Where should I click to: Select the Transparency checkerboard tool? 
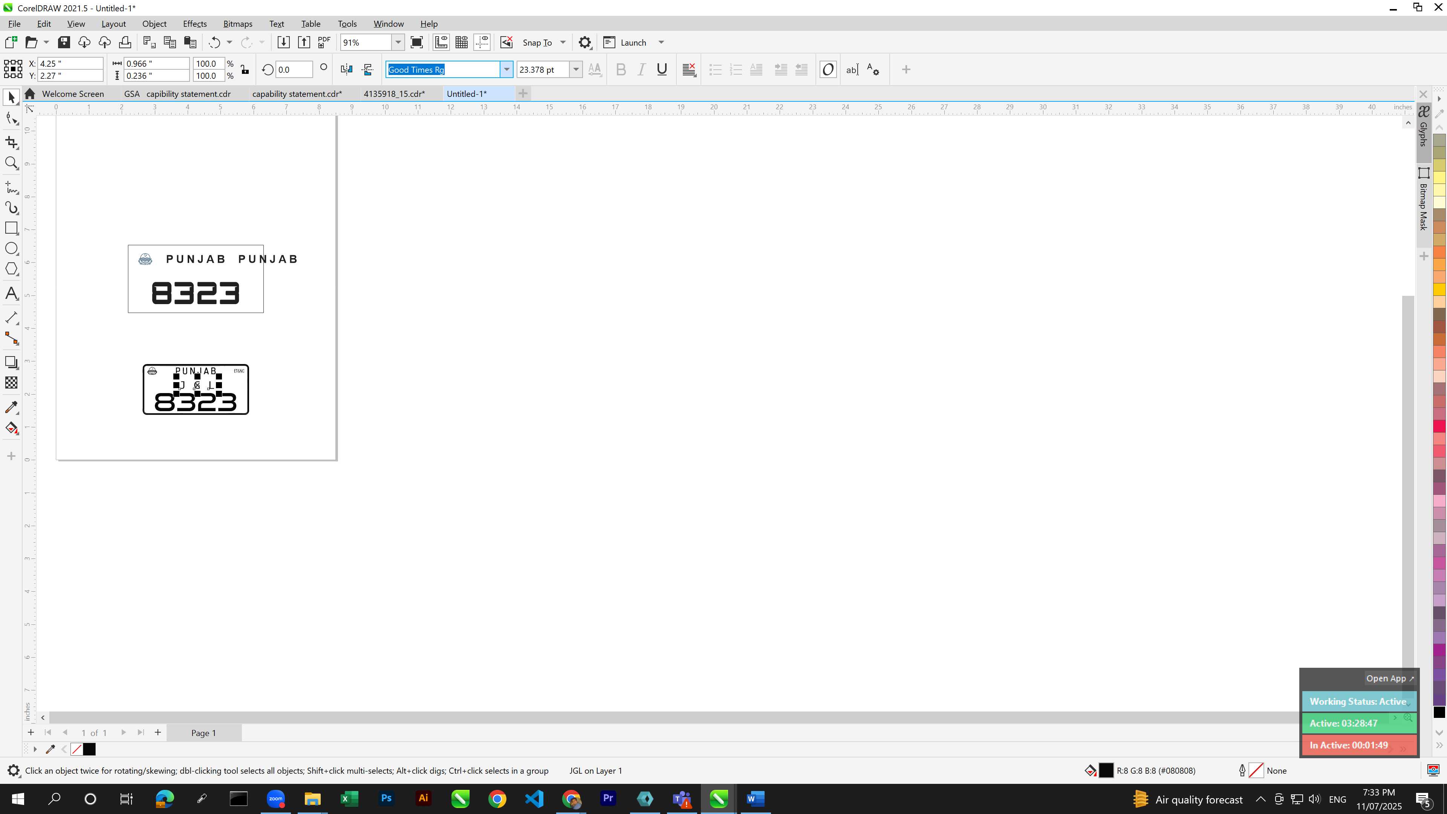(11, 383)
